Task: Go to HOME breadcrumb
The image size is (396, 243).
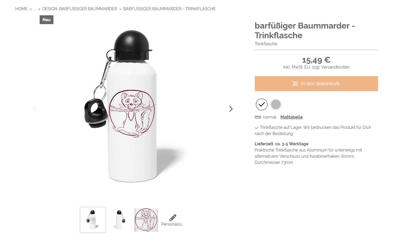Action: coord(21,9)
